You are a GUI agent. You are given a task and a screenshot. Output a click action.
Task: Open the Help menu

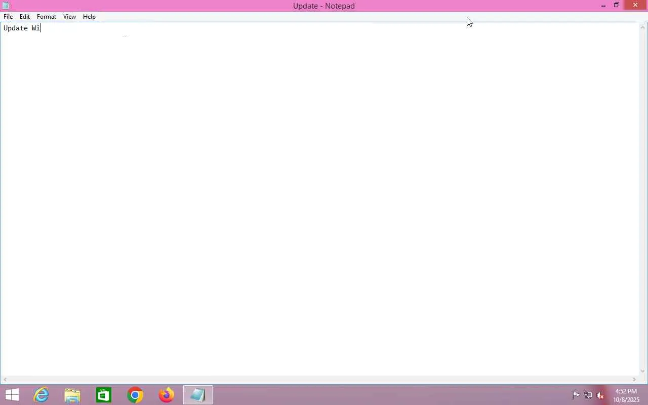pos(89,17)
